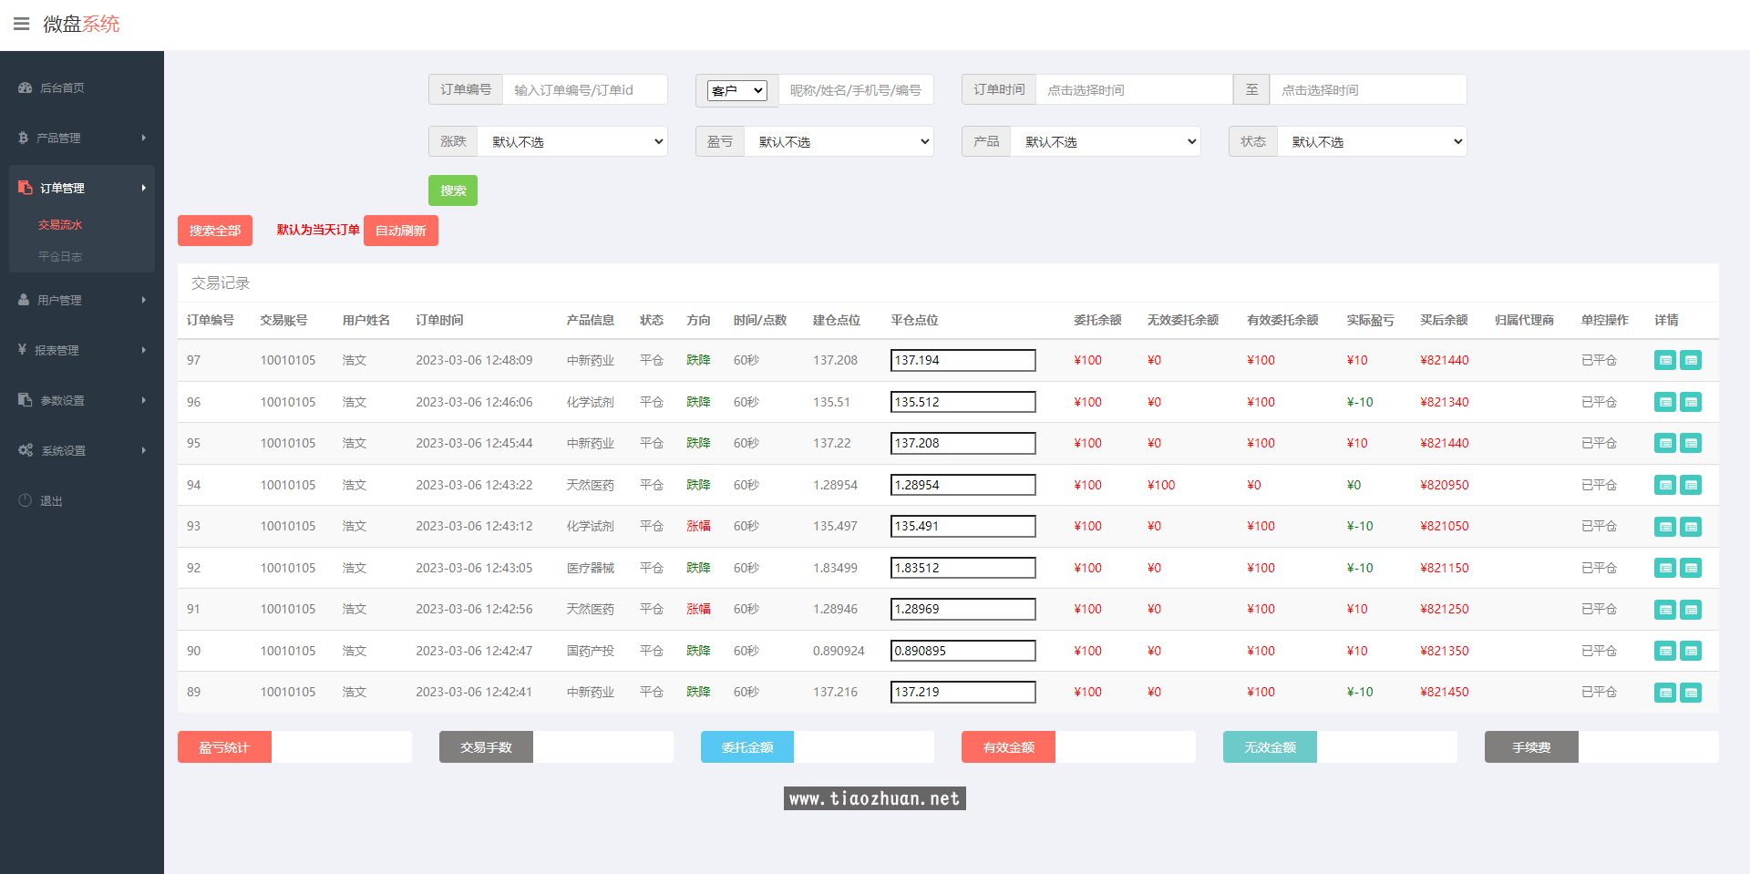Click the power icon beside 退出
Screen dimensions: 1750x874
click(x=25, y=500)
